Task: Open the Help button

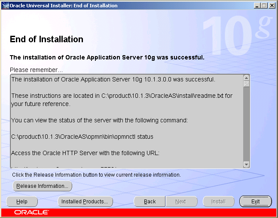Action: click(x=22, y=202)
